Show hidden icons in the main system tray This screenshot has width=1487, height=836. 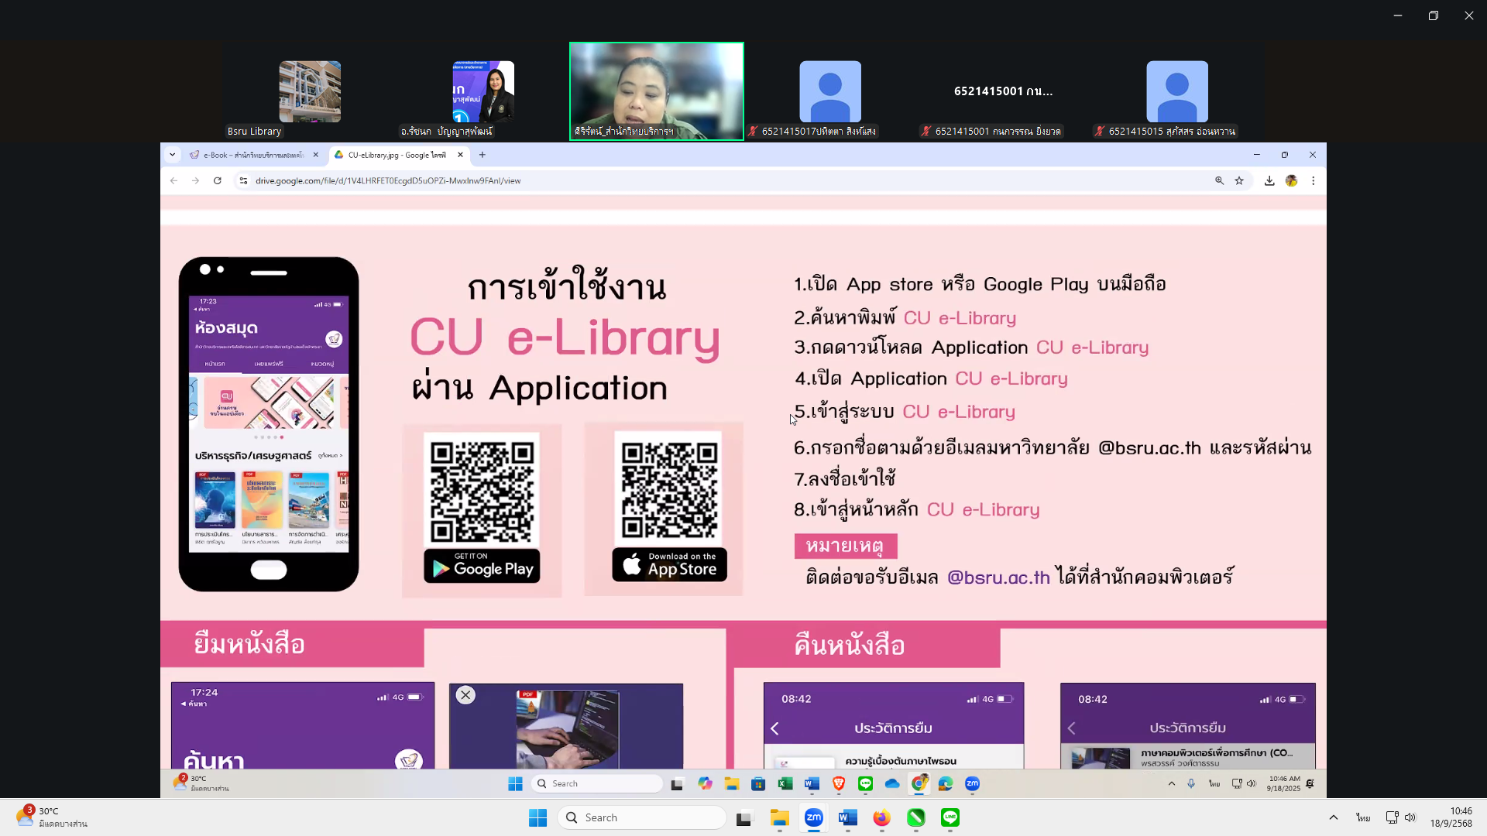(x=1333, y=817)
